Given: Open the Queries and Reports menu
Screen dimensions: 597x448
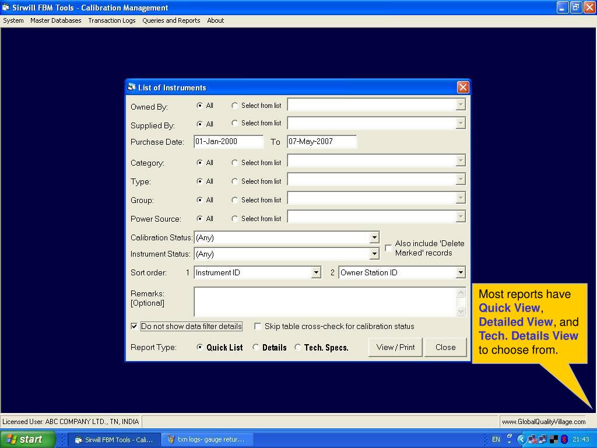Looking at the screenshot, I should point(171,20).
